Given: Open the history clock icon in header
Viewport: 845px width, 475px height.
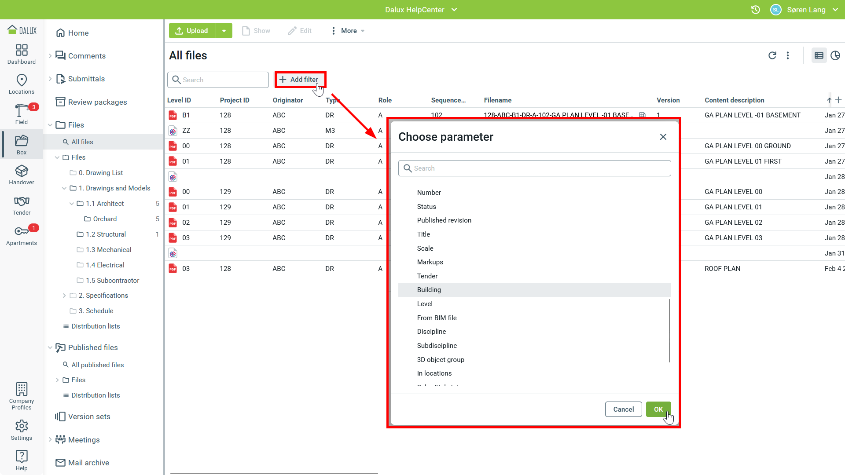Looking at the screenshot, I should click(755, 10).
